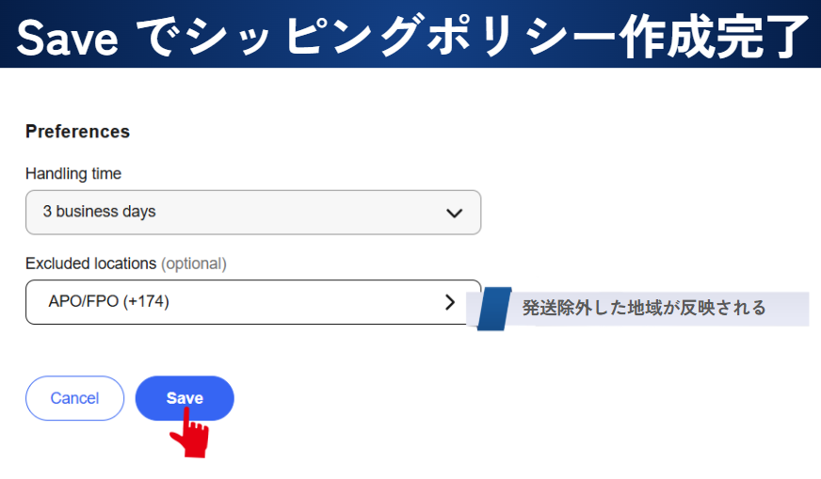Click the down chevron in Handling time
The width and height of the screenshot is (821, 479).
(454, 213)
